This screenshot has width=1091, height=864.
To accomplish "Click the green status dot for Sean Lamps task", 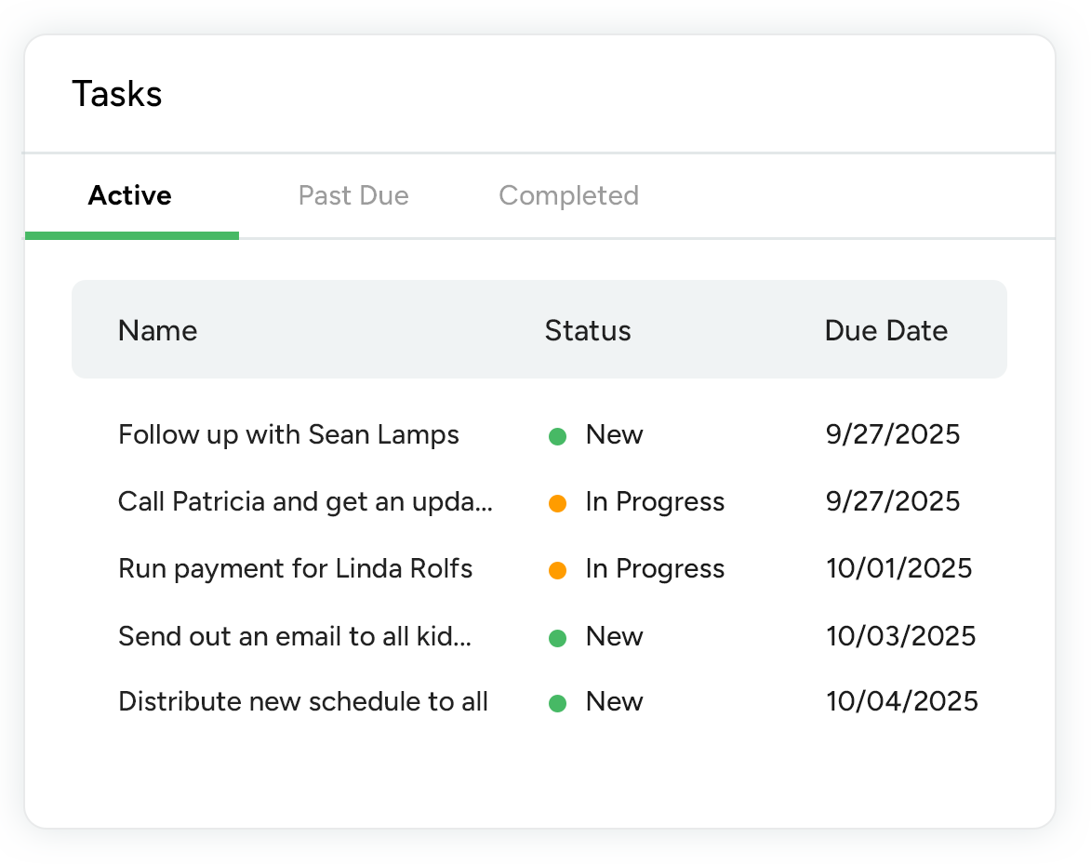I will pyautogui.click(x=558, y=436).
